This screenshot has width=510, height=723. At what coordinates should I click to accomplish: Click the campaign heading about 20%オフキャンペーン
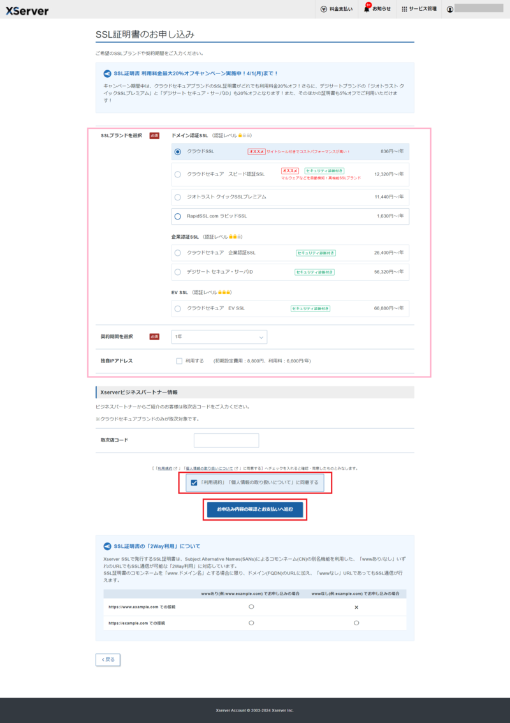click(x=196, y=73)
